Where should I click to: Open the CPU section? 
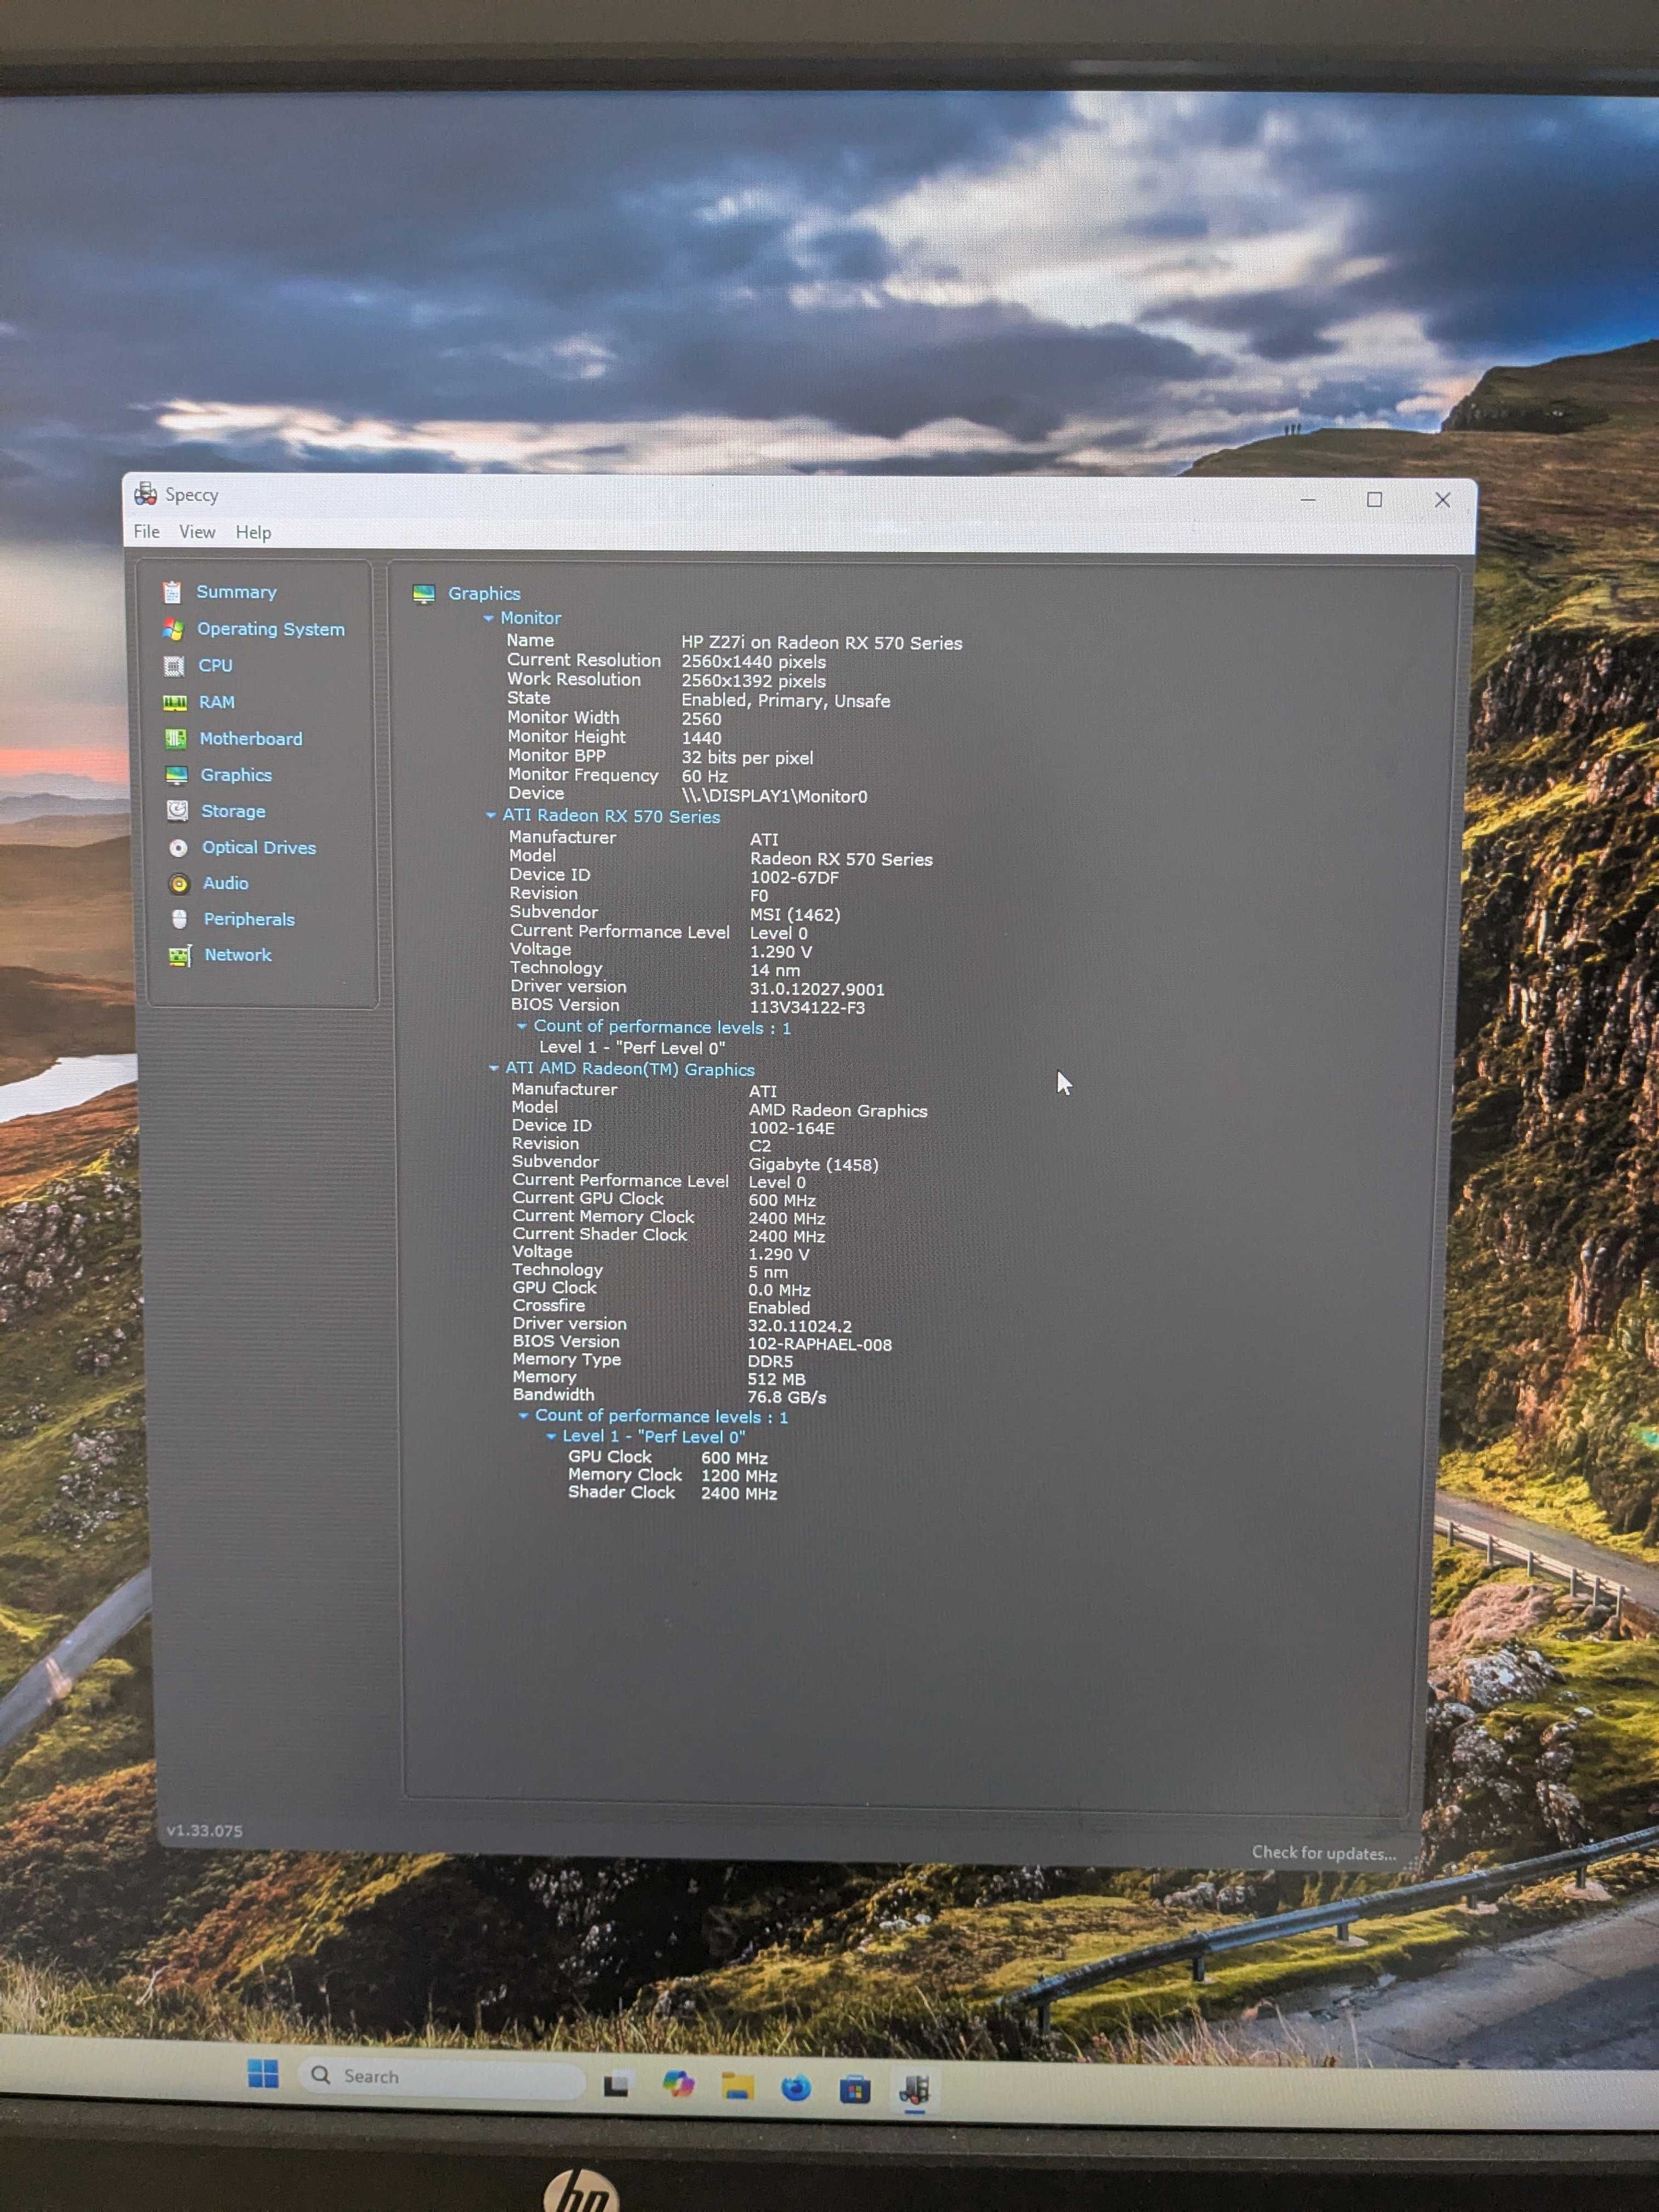215,666
